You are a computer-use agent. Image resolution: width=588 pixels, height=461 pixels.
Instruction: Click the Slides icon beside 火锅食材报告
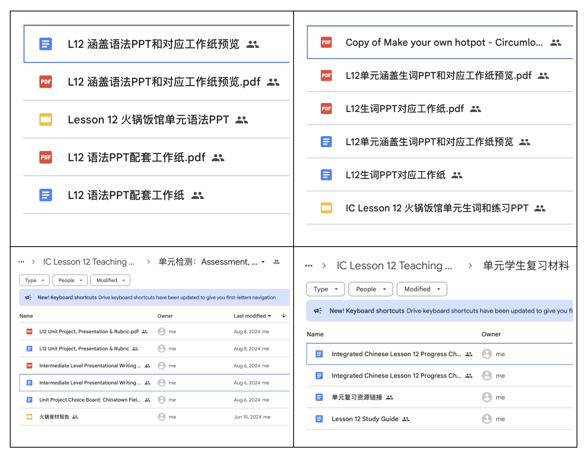[30, 417]
